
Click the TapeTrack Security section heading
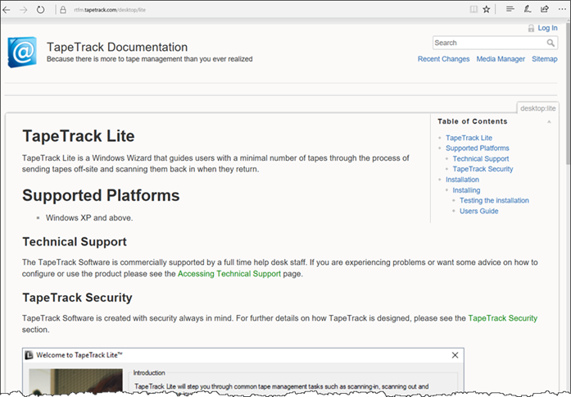click(x=77, y=298)
